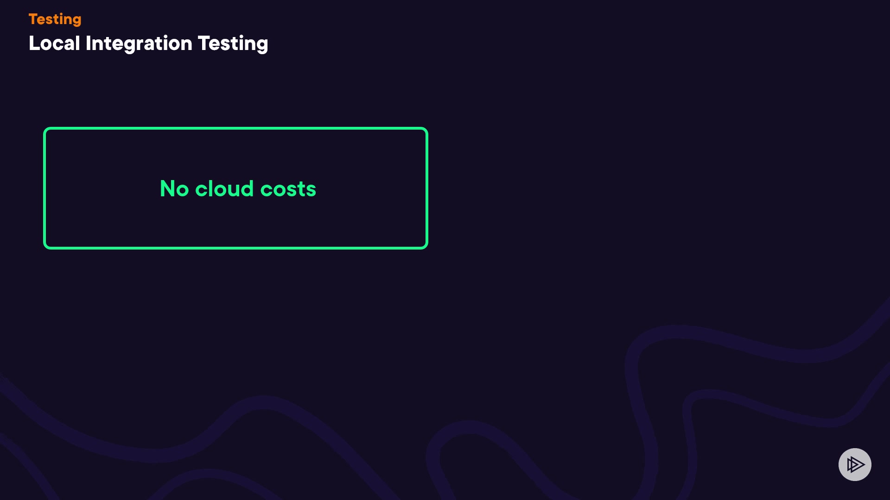Click the word "Local" in the heading
Viewport: 890px width, 500px height.
[x=54, y=44]
